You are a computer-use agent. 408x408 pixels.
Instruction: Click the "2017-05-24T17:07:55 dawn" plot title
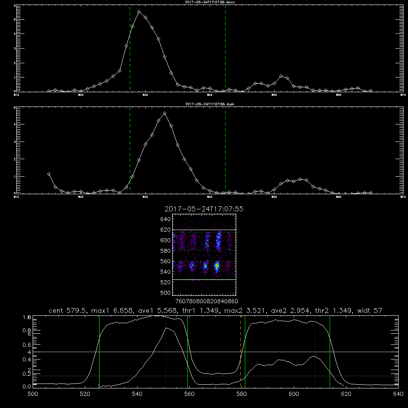click(x=210, y=2)
